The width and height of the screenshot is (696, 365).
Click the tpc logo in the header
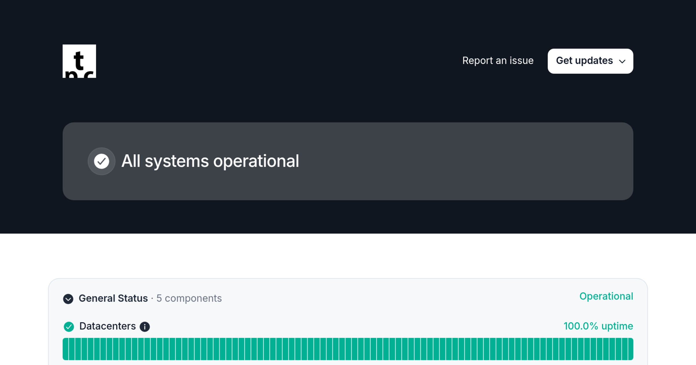[x=79, y=61]
